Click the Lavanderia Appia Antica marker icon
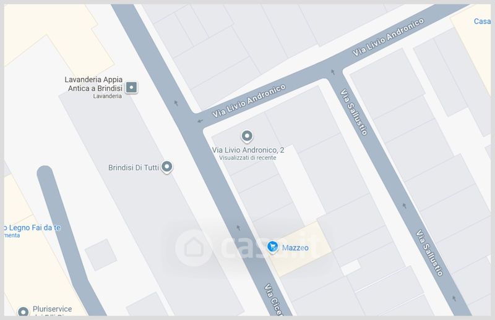The width and height of the screenshot is (495, 320). pos(131,87)
